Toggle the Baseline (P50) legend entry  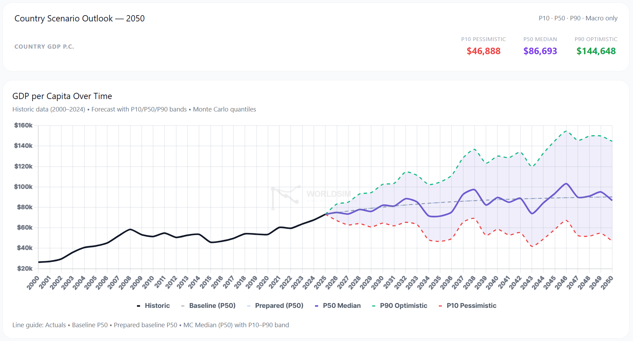[x=208, y=306]
